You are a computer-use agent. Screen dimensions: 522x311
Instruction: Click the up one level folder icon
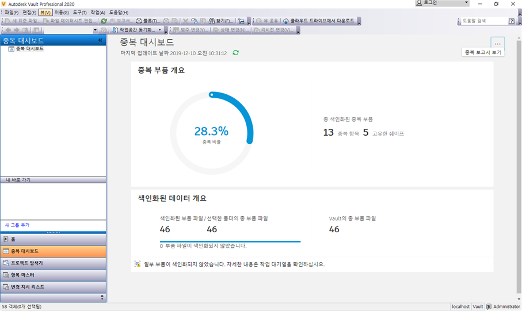(x=26, y=30)
